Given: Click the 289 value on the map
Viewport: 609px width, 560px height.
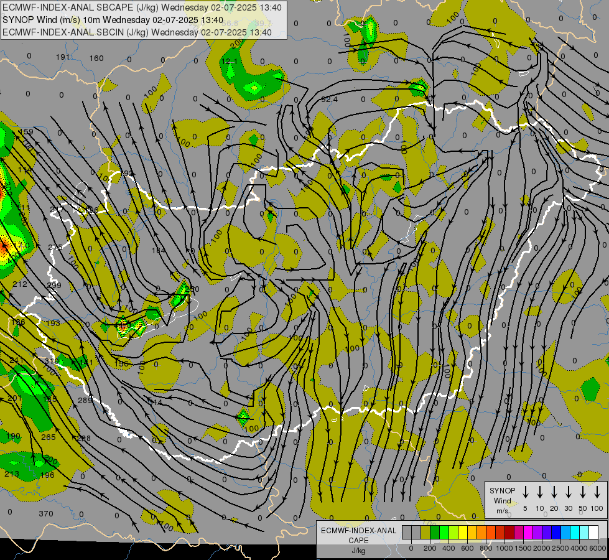Looking at the screenshot, I should coord(85,400).
